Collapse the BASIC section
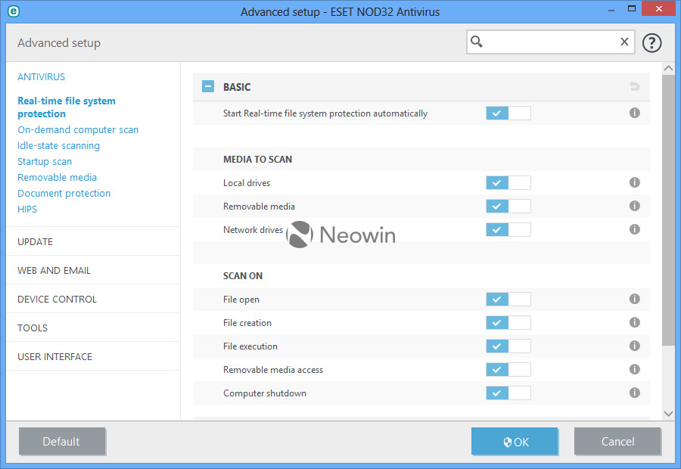681x469 pixels. pyautogui.click(x=208, y=86)
